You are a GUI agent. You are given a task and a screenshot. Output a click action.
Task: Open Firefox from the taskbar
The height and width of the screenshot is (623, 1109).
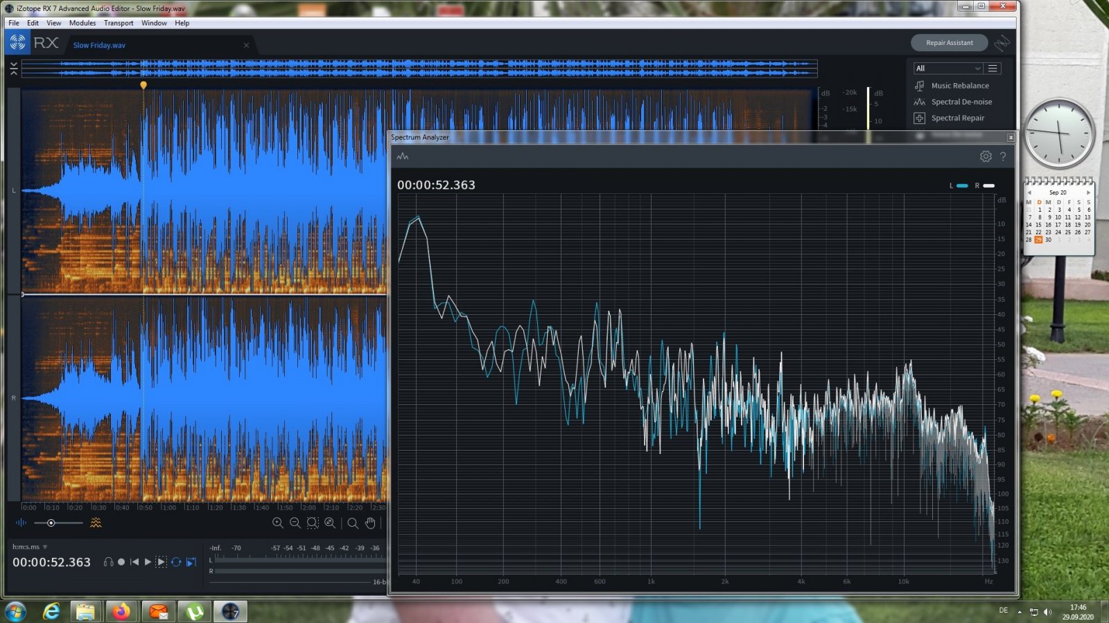click(x=121, y=611)
